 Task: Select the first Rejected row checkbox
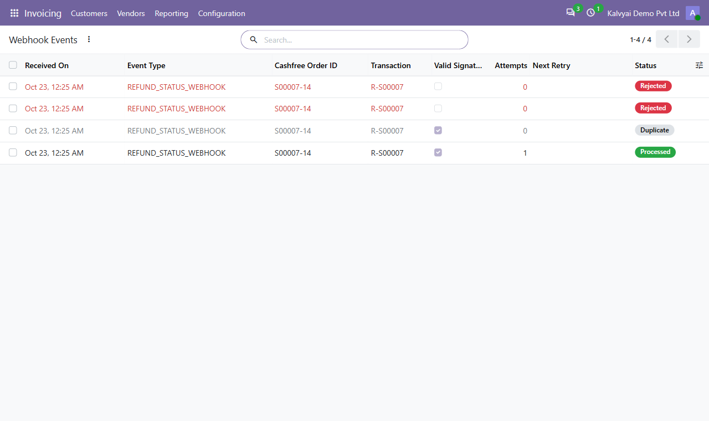(13, 86)
